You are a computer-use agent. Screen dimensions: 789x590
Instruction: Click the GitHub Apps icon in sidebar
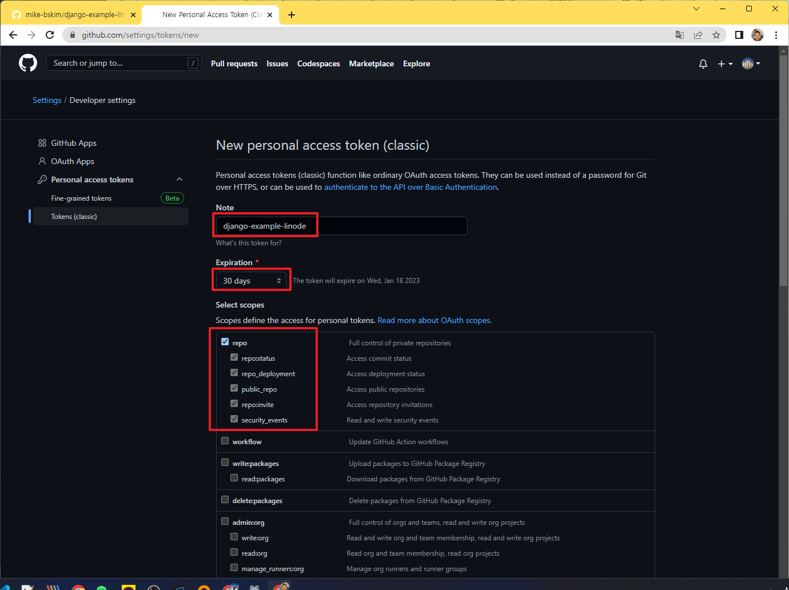[42, 143]
